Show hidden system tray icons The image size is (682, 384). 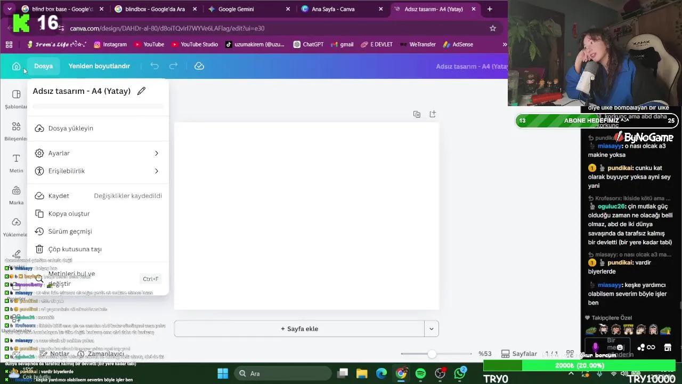coord(571,374)
